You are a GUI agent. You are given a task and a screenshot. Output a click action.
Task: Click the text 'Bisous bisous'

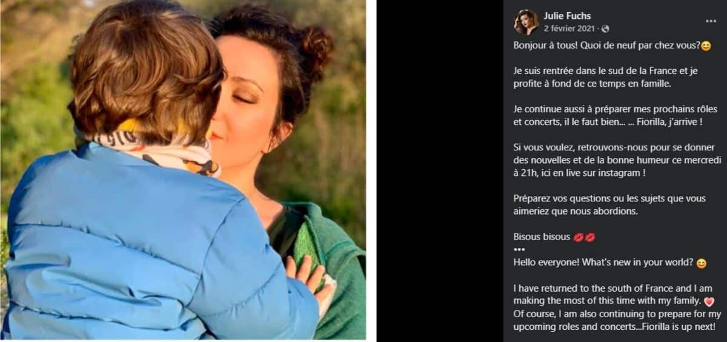click(x=542, y=237)
